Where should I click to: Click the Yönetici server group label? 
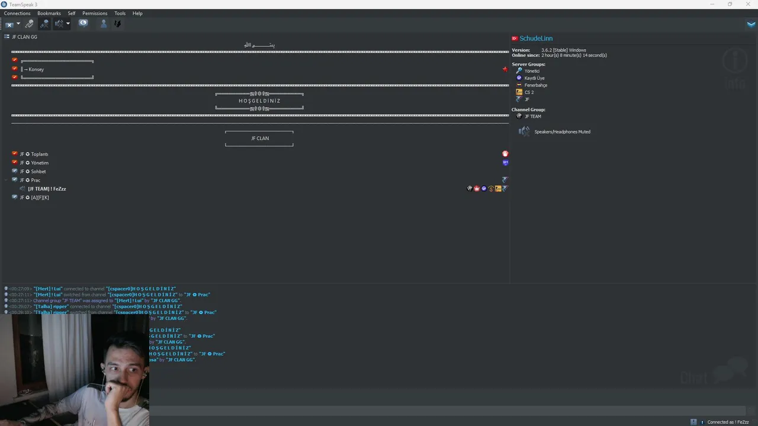coord(532,71)
